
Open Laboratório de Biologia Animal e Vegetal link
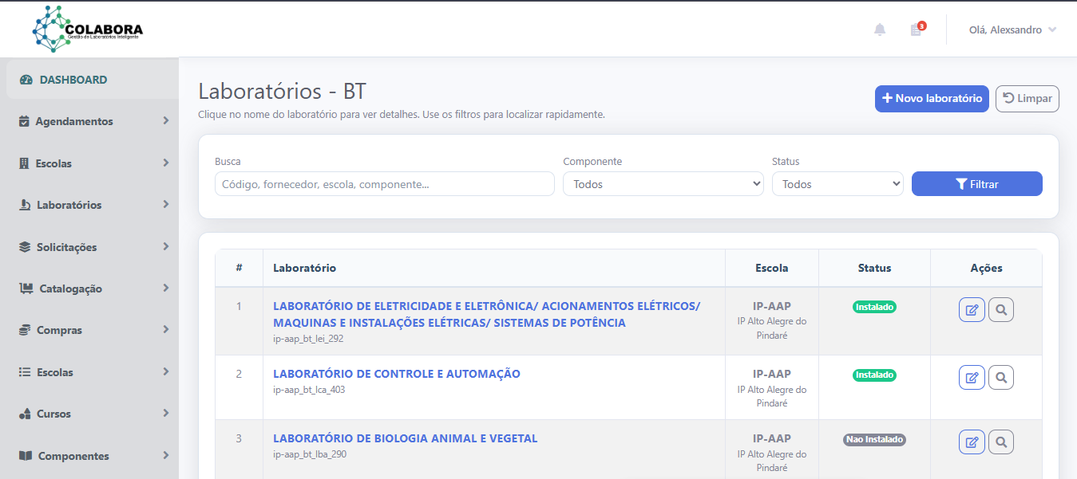[406, 438]
